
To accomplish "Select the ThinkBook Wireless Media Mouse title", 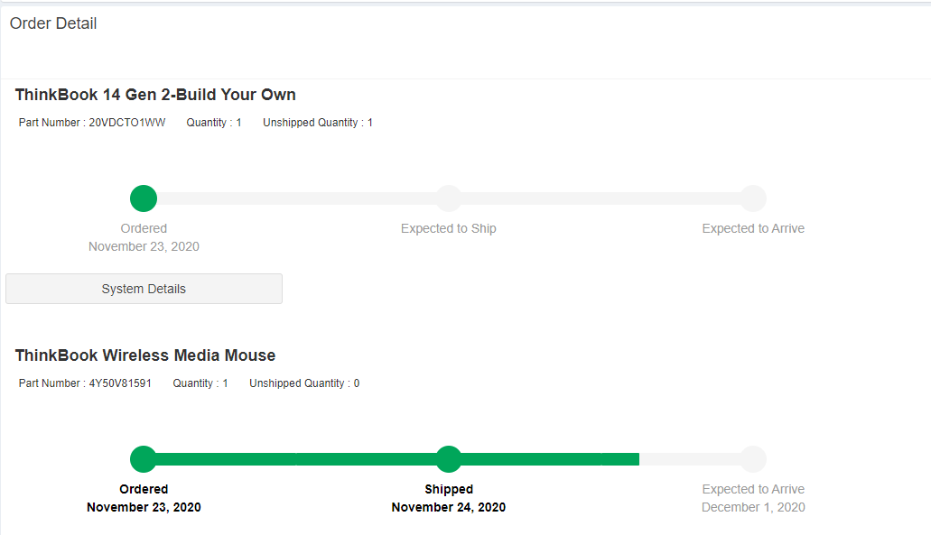I will pyautogui.click(x=145, y=355).
